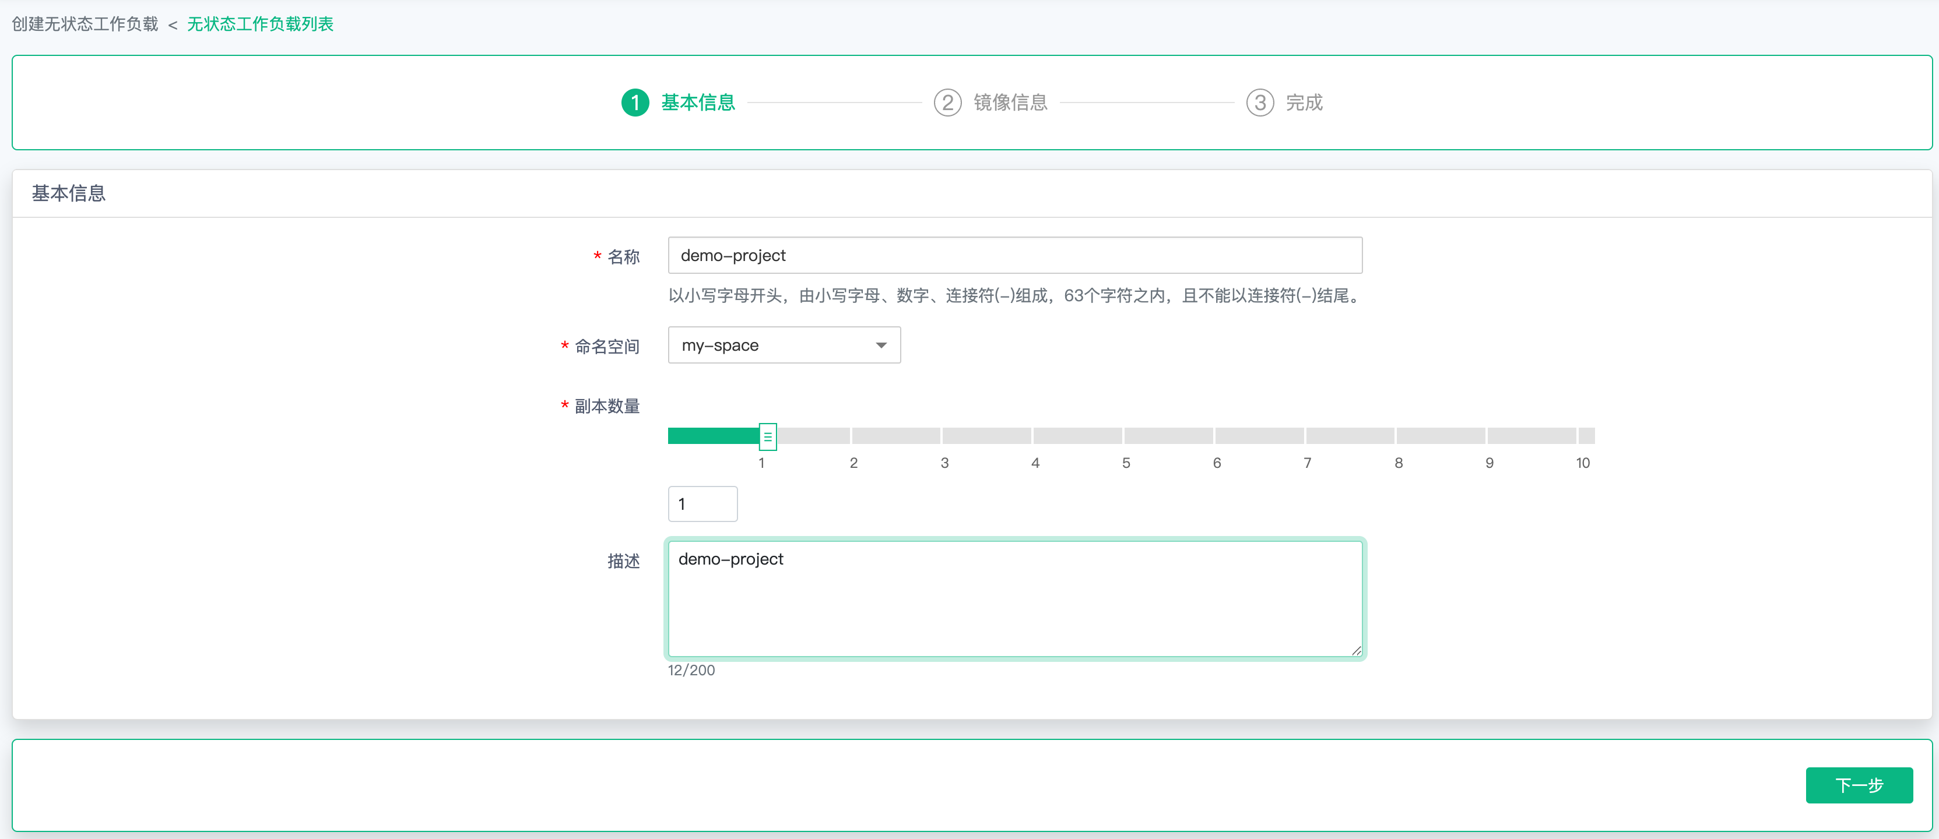The width and height of the screenshot is (1939, 839).
Task: Click the breadcrumb back arrow symbol
Action: (173, 25)
